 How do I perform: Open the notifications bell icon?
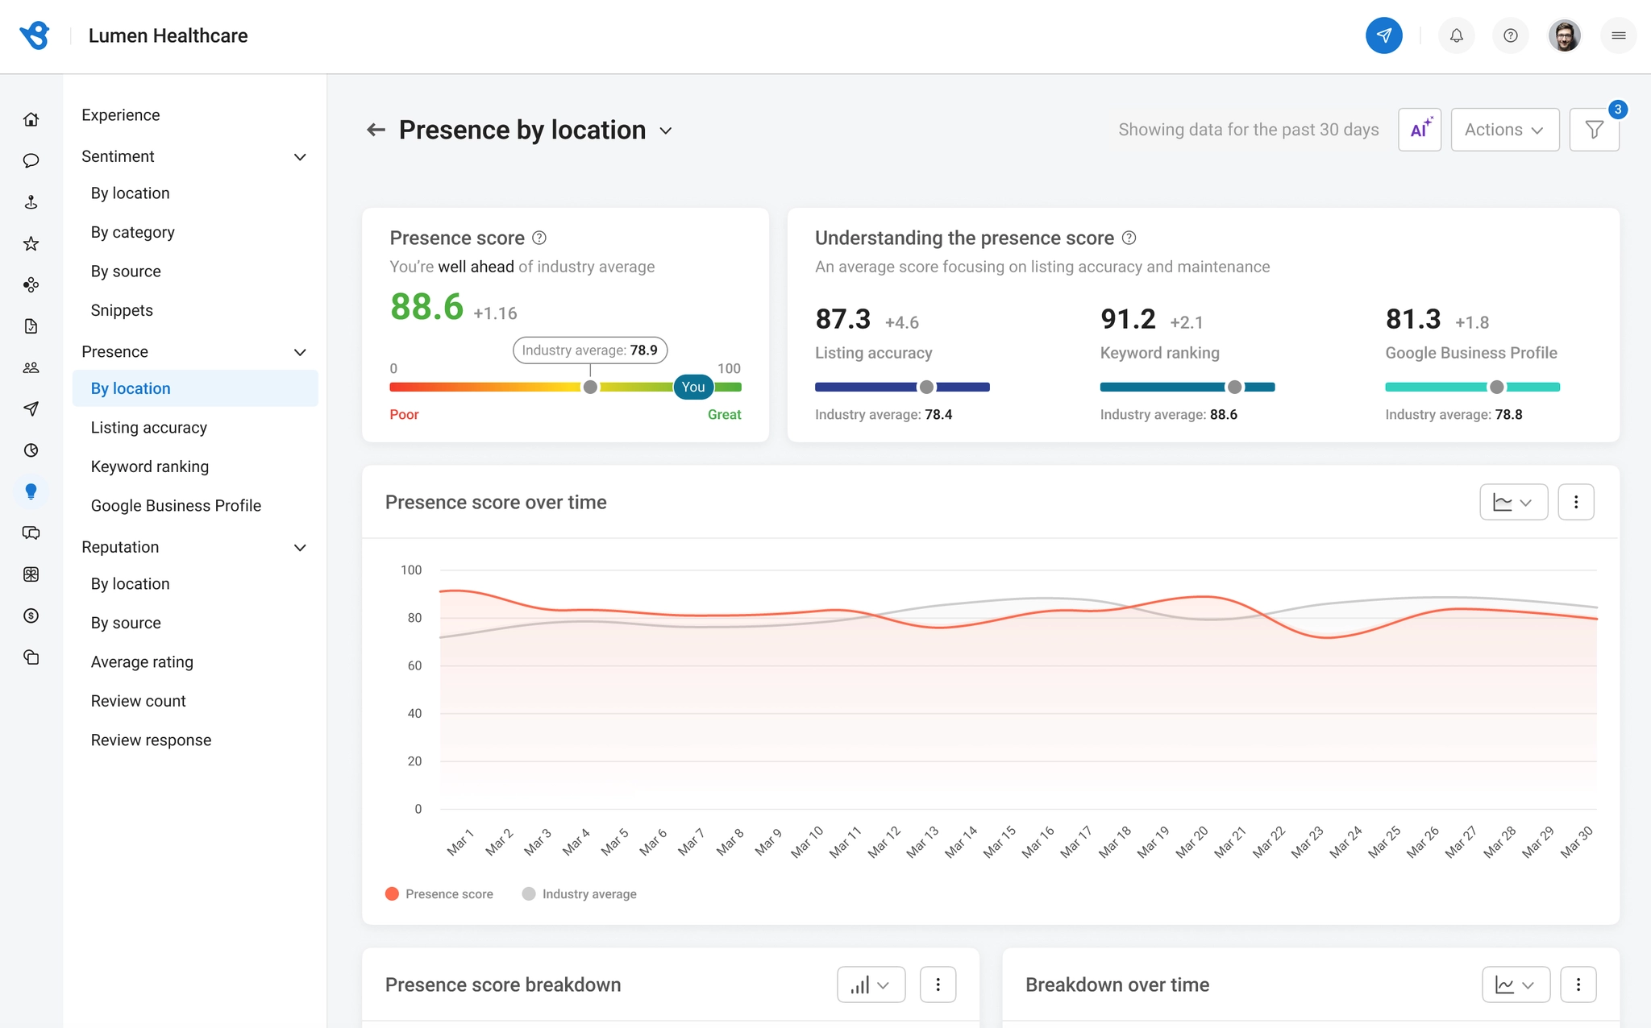point(1456,35)
